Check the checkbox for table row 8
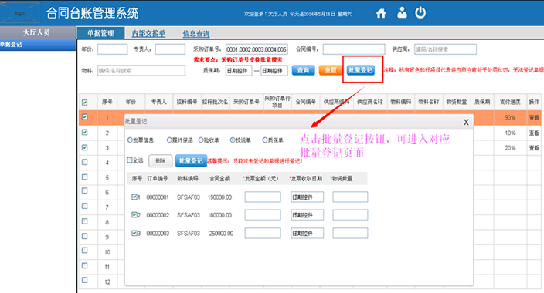The image size is (544, 293). (x=85, y=221)
